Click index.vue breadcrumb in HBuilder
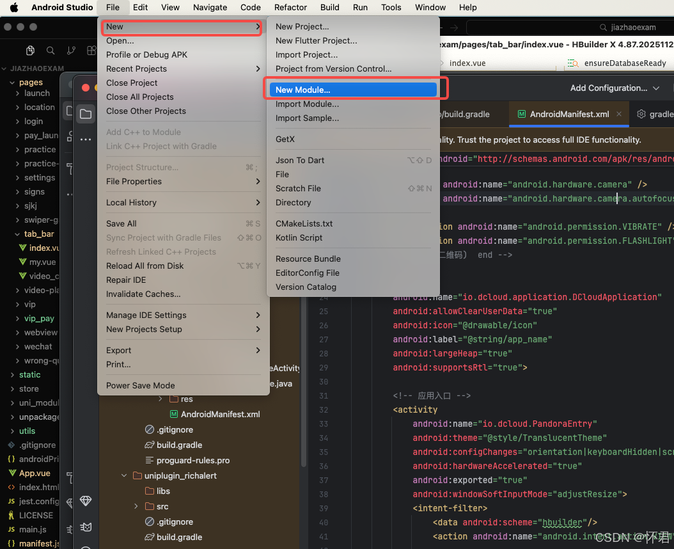The width and height of the screenshot is (674, 549). pos(467,63)
